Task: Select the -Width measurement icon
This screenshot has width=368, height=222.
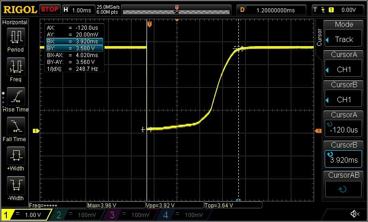Action: [16, 185]
